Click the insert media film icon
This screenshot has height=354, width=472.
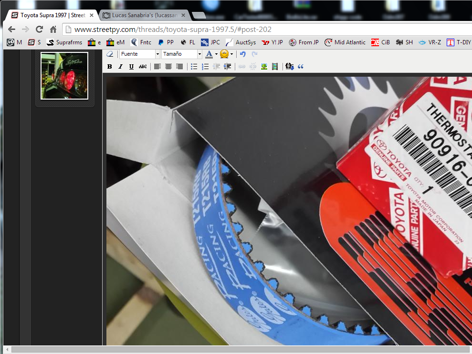[x=275, y=67]
